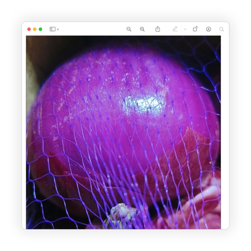The width and height of the screenshot is (251, 251).
Task: Open the search field magnifier
Action: click(x=221, y=29)
